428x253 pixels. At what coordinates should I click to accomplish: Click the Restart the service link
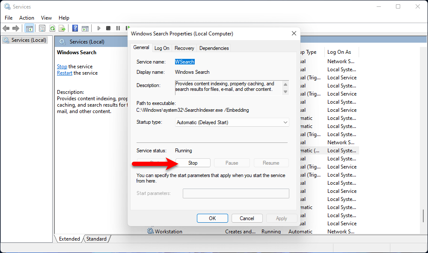(65, 73)
